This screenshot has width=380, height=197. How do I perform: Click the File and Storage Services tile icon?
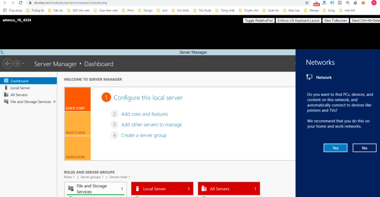coord(71,188)
